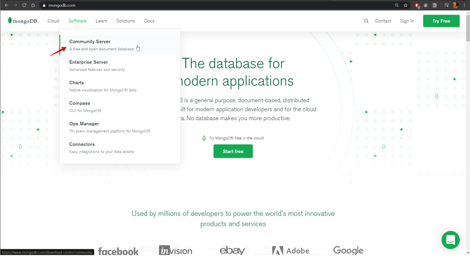This screenshot has height=264, width=470.
Task: Click the Start free button
Action: click(233, 151)
